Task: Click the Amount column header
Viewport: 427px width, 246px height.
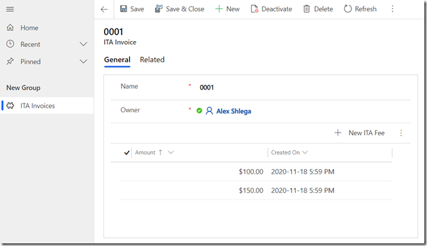Action: (145, 153)
